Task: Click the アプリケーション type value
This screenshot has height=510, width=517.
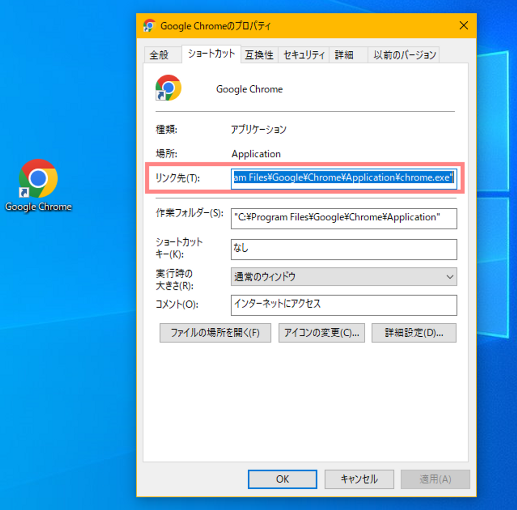Action: [258, 129]
